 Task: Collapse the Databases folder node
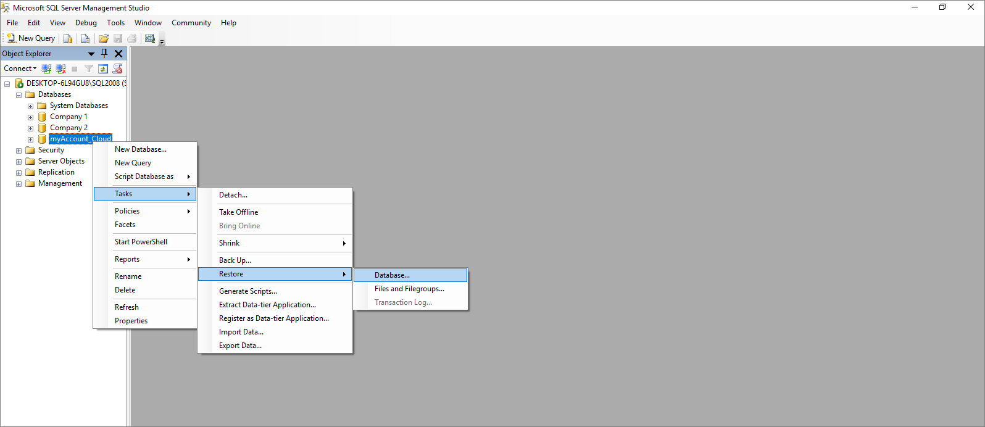click(19, 95)
